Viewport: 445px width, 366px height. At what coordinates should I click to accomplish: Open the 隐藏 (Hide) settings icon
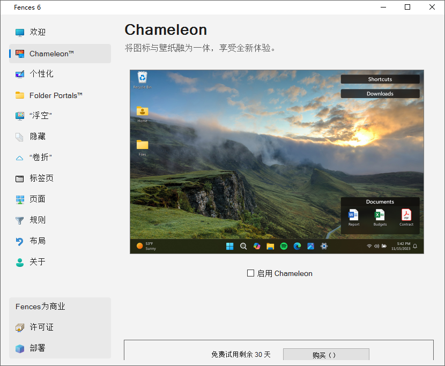pos(19,137)
